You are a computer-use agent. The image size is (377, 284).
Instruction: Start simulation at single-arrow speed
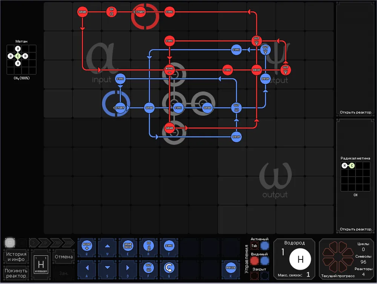coord(34,243)
